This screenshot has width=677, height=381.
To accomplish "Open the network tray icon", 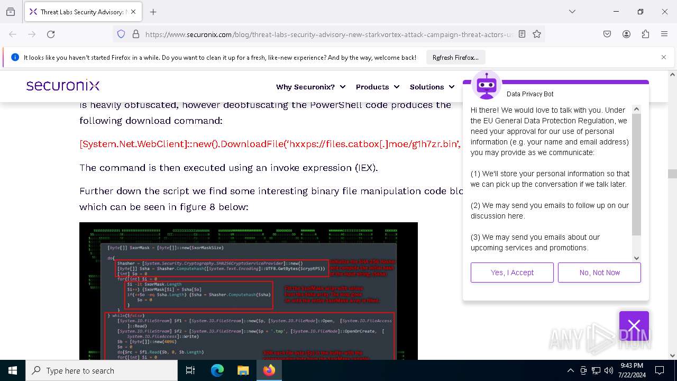I will click(x=596, y=370).
